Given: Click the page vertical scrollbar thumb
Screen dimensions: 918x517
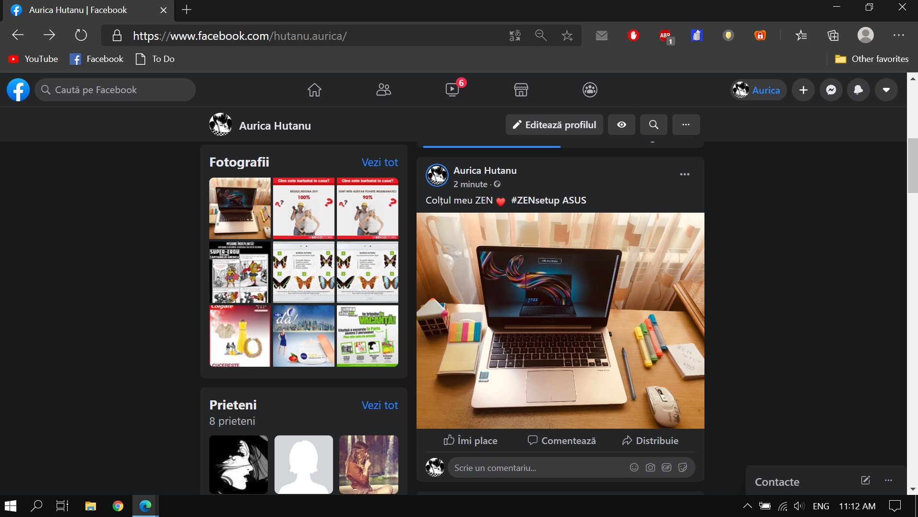Looking at the screenshot, I should click(x=912, y=165).
